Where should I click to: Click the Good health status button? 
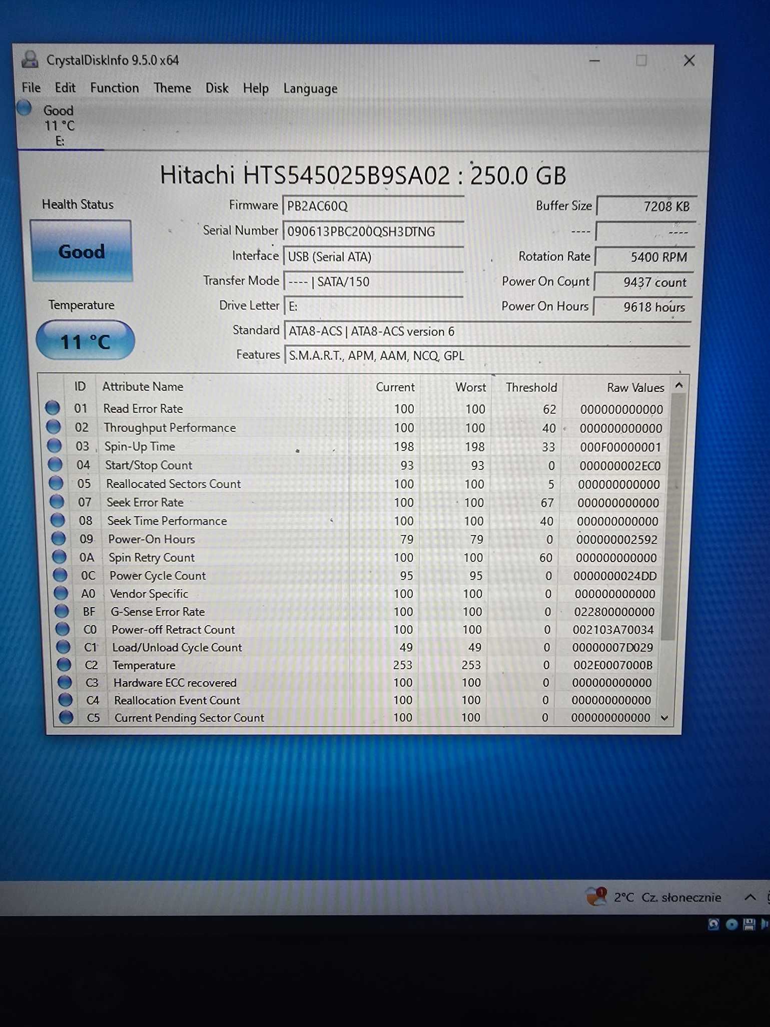tap(82, 251)
